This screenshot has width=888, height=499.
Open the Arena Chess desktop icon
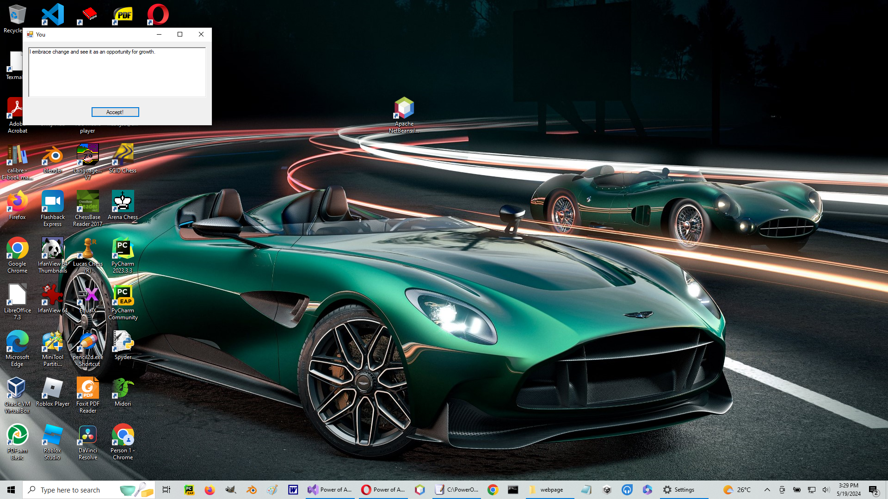123,205
